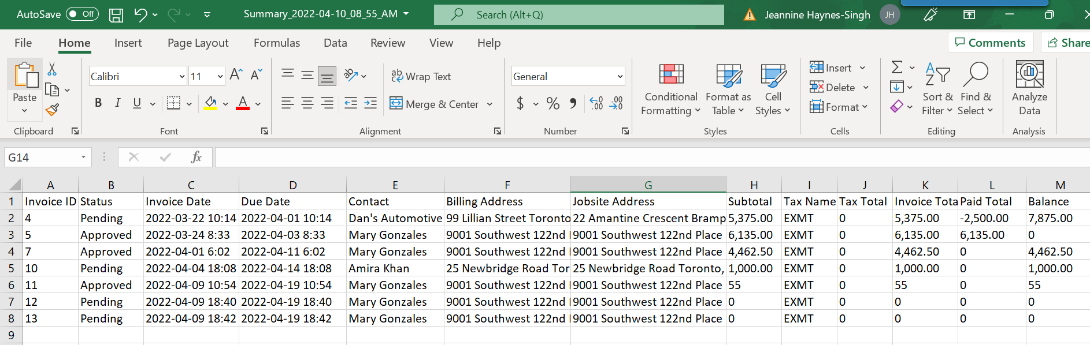Click the Cut scissors icon
Image resolution: width=1090 pixels, height=345 pixels.
(52, 70)
